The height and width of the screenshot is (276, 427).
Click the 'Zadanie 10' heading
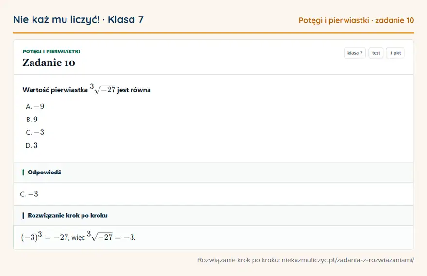pos(49,63)
